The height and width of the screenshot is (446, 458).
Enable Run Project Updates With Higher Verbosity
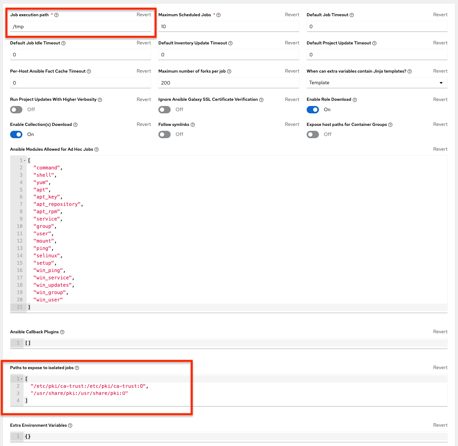[16, 110]
